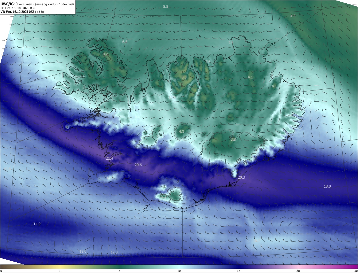Click the map value 7.6
Screen dimensions: 358x273
(x=208, y=62)
